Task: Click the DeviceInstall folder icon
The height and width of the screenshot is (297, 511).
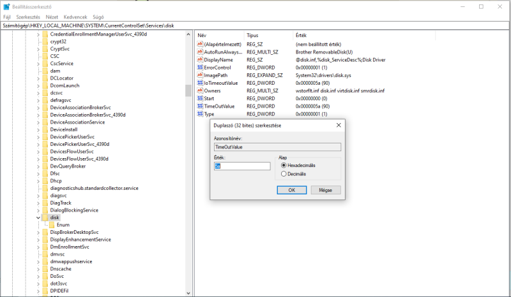Action: 45,129
